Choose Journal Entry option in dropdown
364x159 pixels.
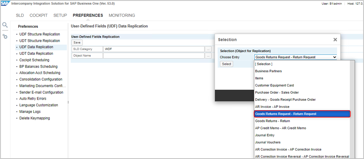pos(265,135)
